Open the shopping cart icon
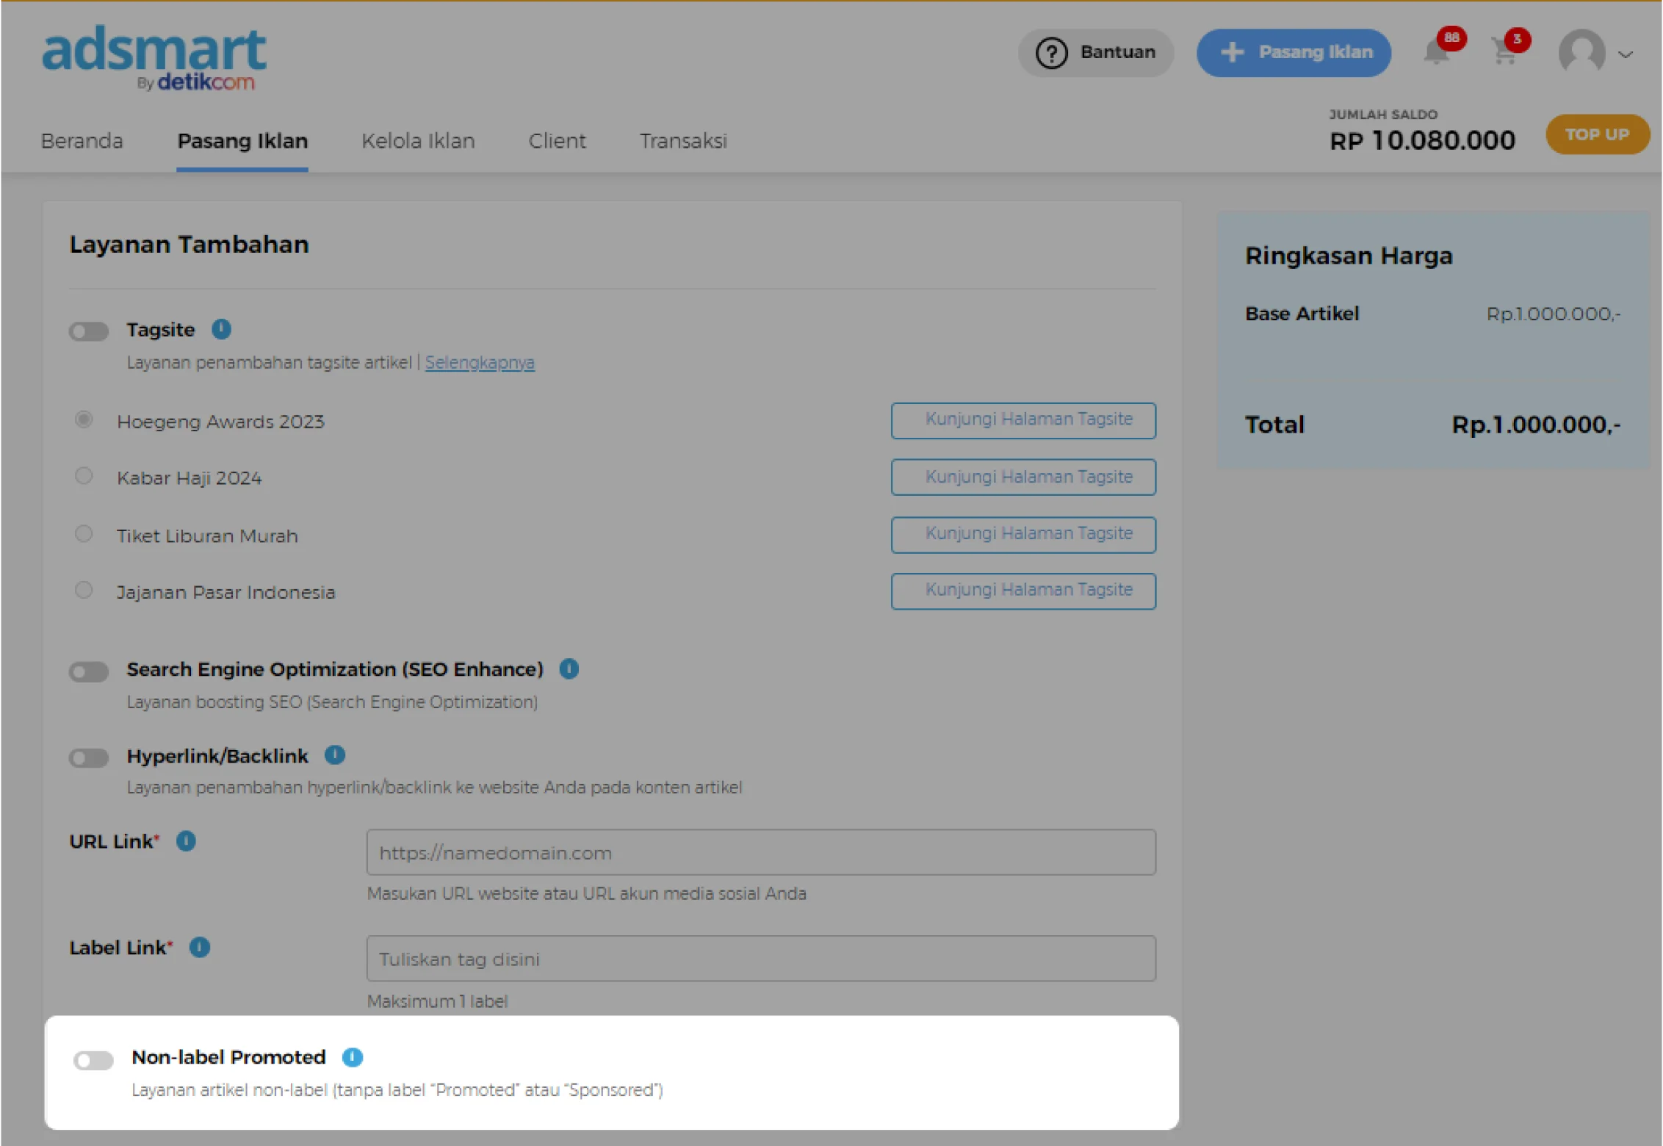The image size is (1663, 1146). [x=1506, y=53]
